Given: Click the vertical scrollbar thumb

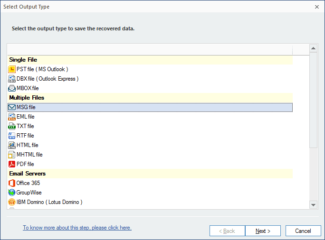Looking at the screenshot, I should (x=314, y=100).
